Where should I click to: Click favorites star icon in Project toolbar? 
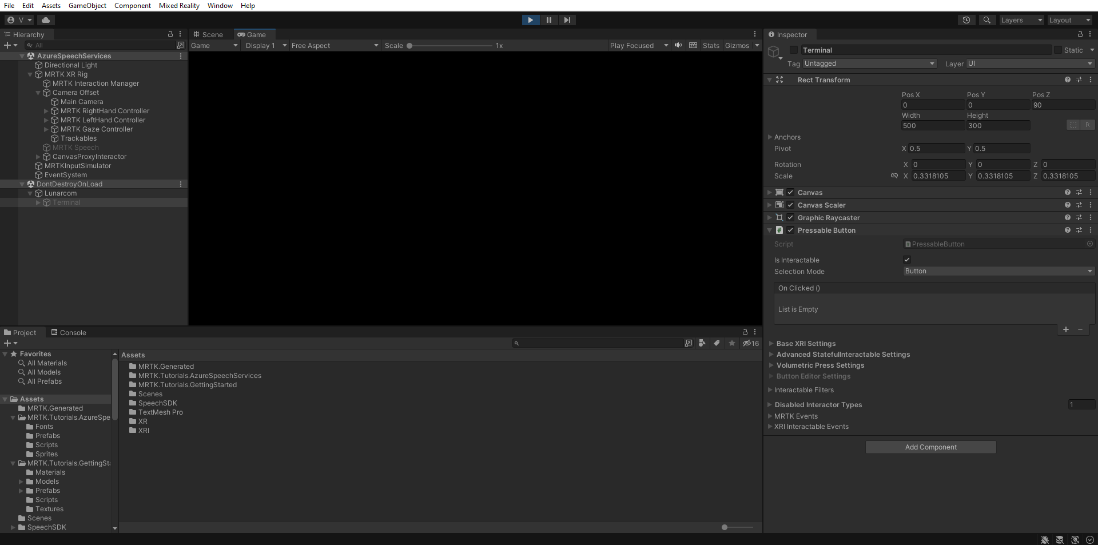point(732,343)
